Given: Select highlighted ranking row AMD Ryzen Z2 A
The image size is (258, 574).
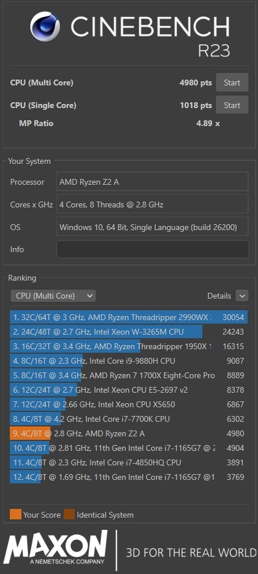Looking at the screenshot, I should [x=129, y=433].
